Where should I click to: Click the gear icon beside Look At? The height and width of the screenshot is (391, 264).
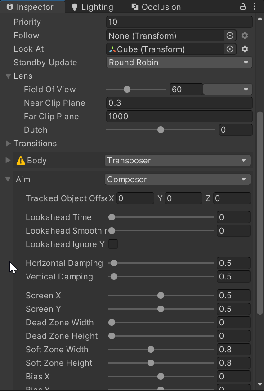click(x=245, y=49)
